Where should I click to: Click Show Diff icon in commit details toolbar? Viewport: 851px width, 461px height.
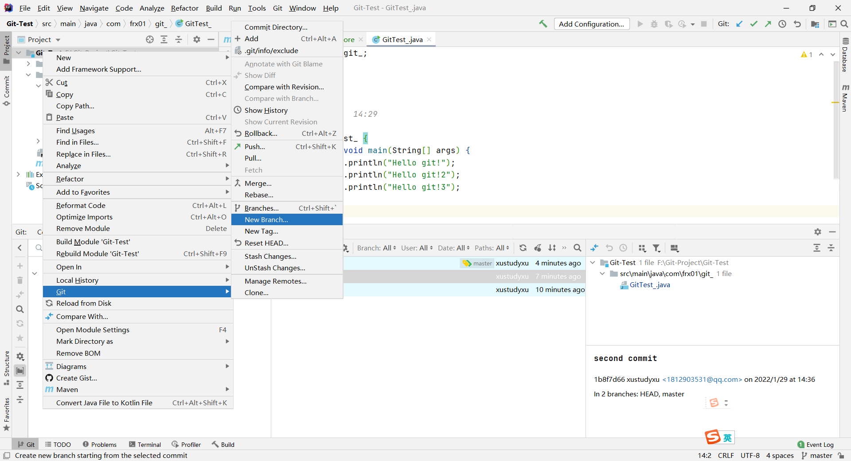(x=594, y=248)
